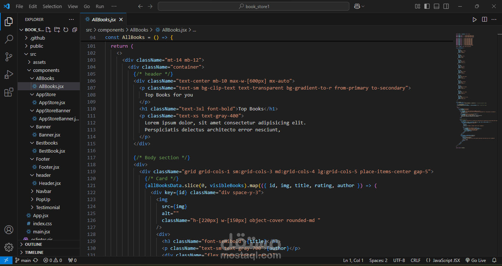502x266 pixels.
Task: Collapse the components folder
Action: click(46, 70)
